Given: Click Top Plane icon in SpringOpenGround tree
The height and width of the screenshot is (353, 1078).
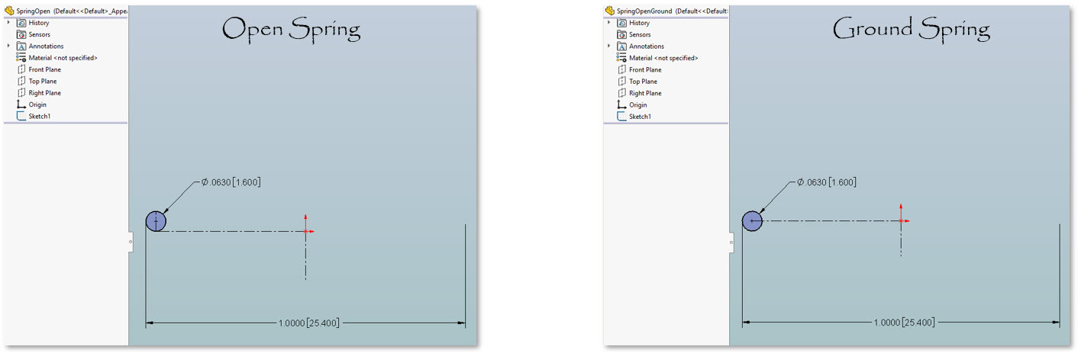Looking at the screenshot, I should coord(622,81).
